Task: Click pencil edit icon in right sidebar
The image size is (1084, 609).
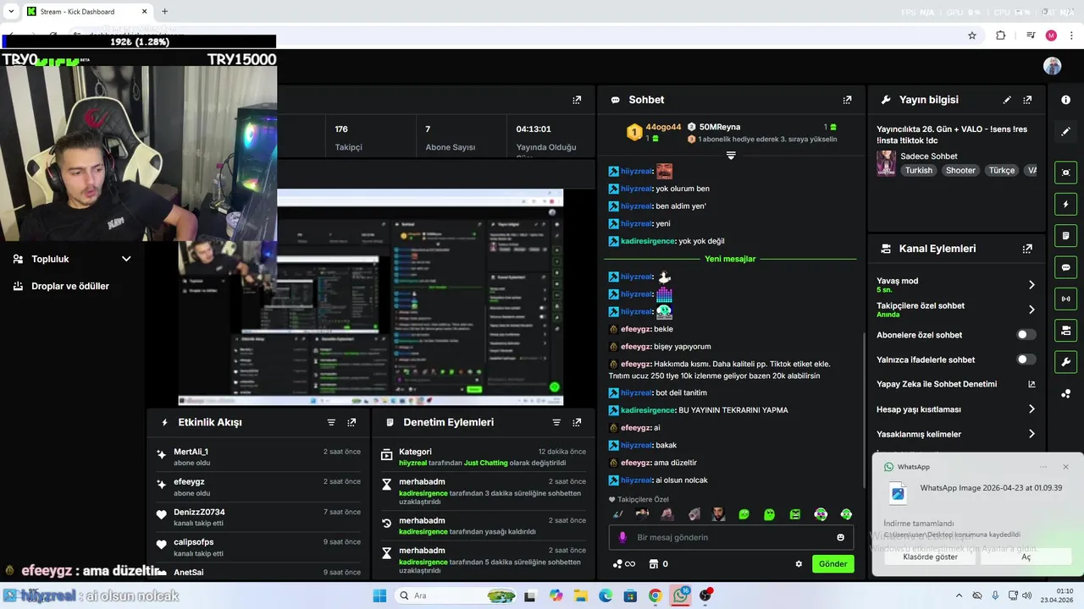Action: pyautogui.click(x=1066, y=131)
